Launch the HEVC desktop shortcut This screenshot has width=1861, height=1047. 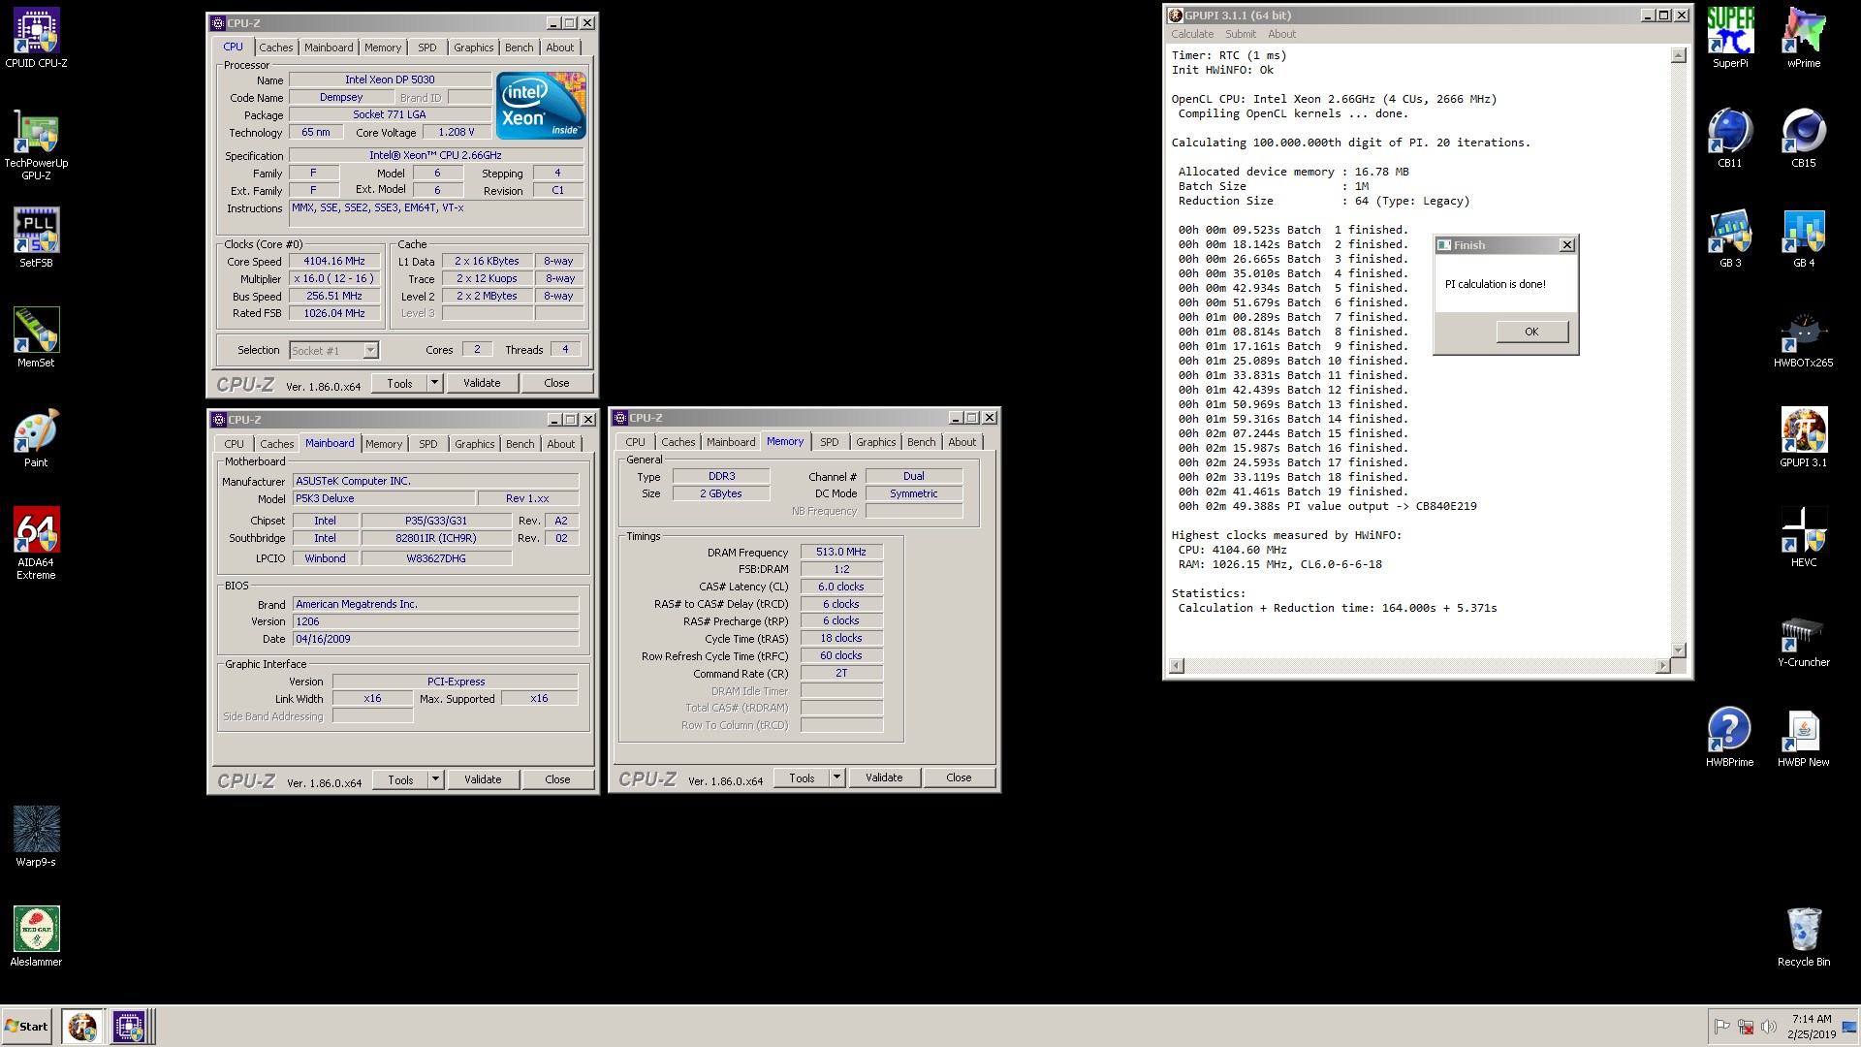(x=1804, y=538)
